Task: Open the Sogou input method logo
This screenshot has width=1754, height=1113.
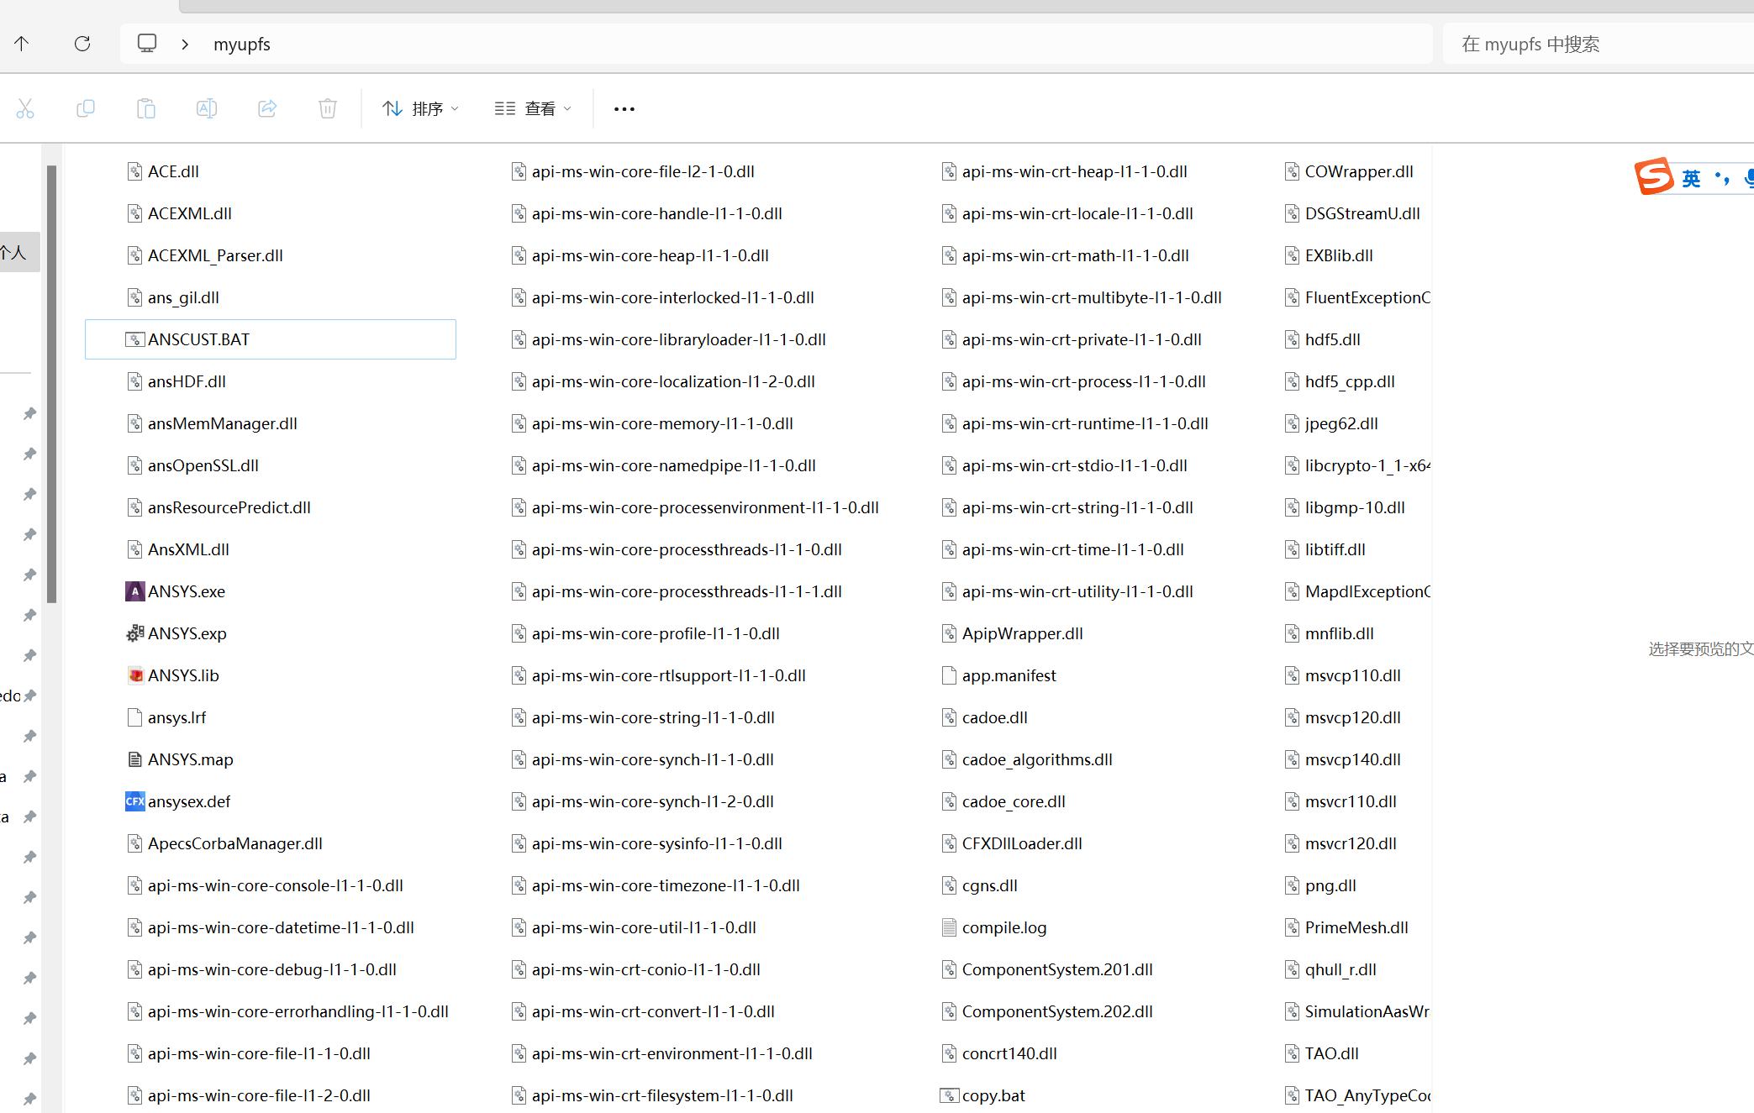Action: pyautogui.click(x=1653, y=176)
